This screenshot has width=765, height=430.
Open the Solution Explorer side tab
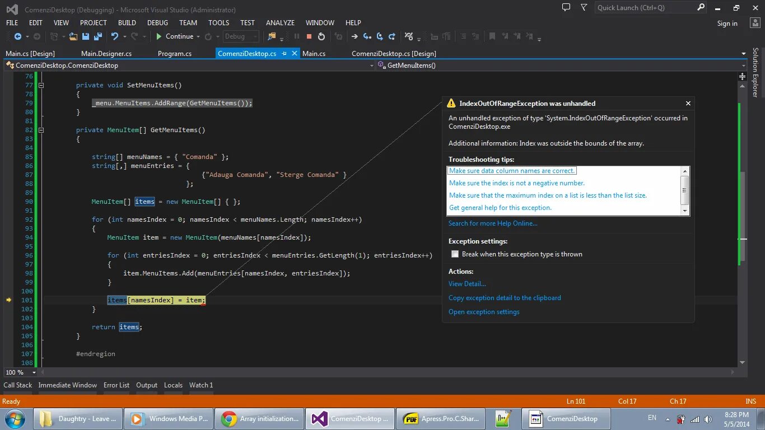(755, 72)
